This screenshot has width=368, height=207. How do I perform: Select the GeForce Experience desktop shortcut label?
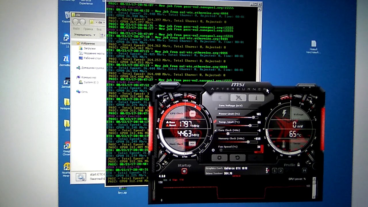pyautogui.click(x=85, y=2)
